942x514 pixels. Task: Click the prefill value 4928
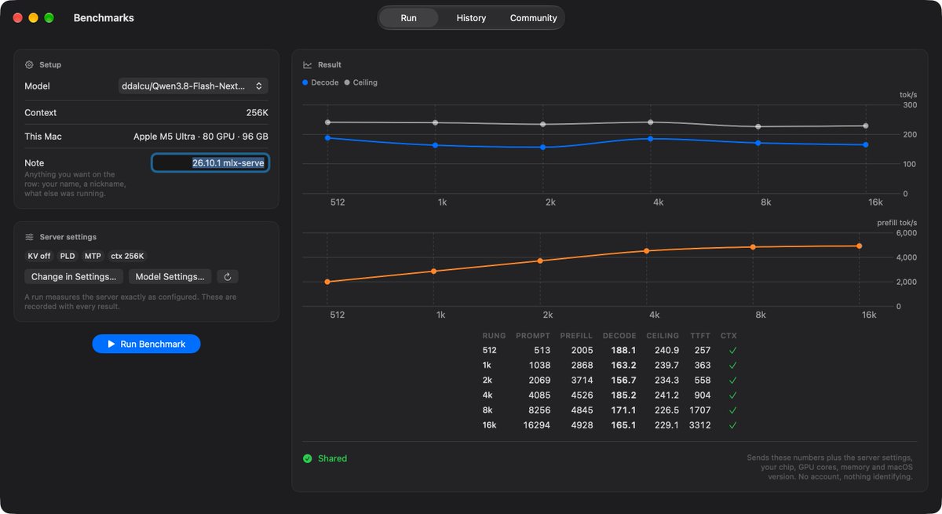tap(582, 425)
